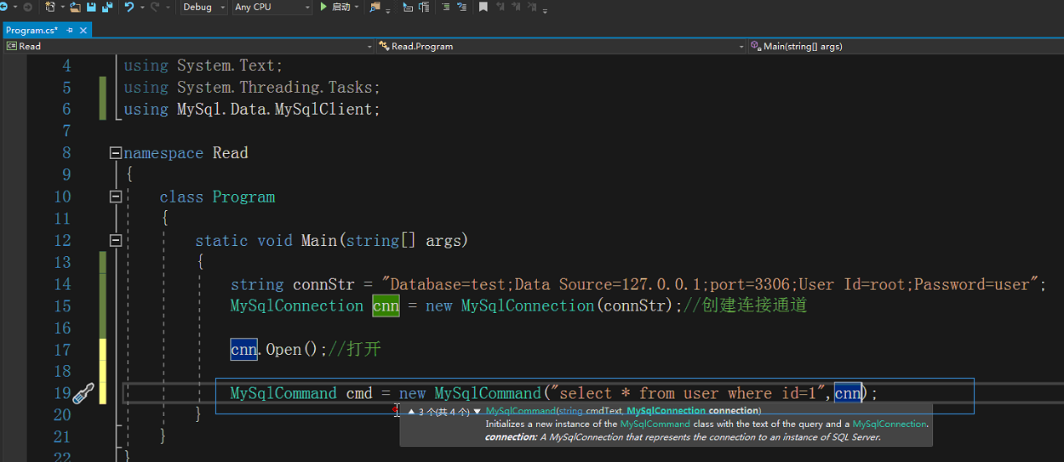Open the Read project navigation dropdown
This screenshot has width=1064, height=462.
click(188, 46)
